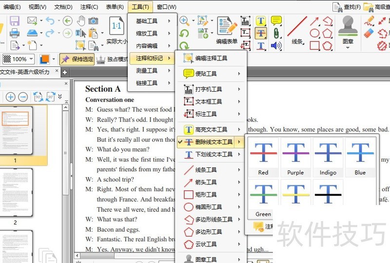
Task: Select the strikethrough text tool in ribbon
Action: [x=261, y=33]
